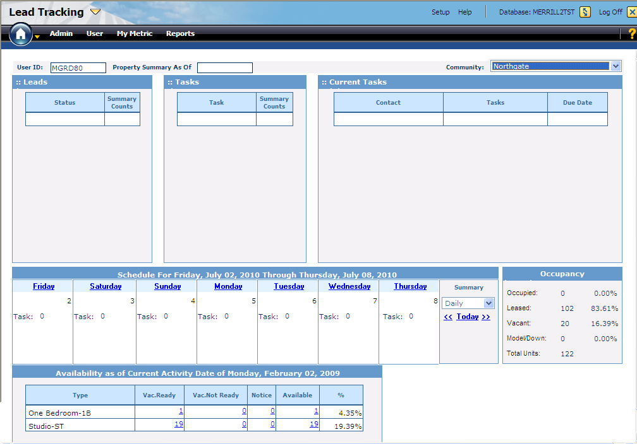Click Available 1 for One Bedroom-1B
The height and width of the screenshot is (444, 637).
tap(316, 411)
